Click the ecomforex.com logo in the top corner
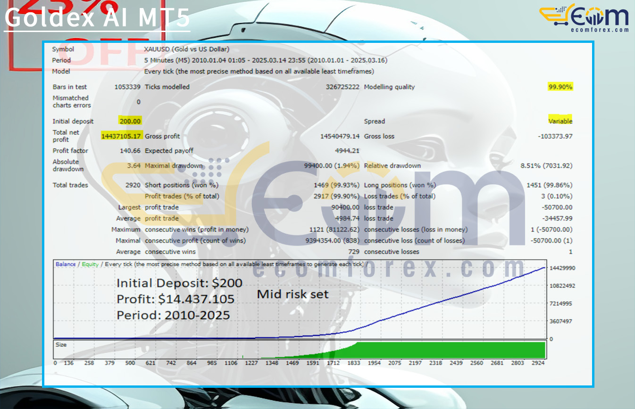The width and height of the screenshot is (635, 409). [x=584, y=18]
